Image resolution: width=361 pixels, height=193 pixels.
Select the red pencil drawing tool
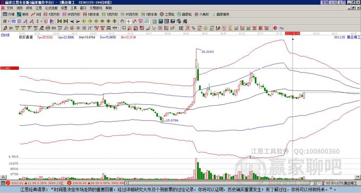click(5, 28)
